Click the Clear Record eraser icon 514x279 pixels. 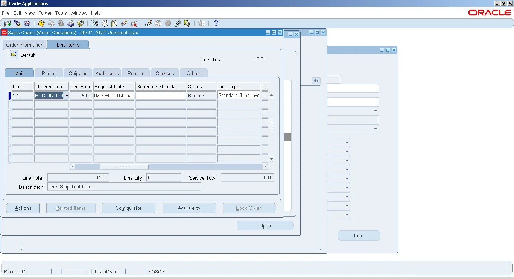pos(124,23)
